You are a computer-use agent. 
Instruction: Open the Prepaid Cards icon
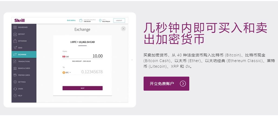tap(15, 75)
